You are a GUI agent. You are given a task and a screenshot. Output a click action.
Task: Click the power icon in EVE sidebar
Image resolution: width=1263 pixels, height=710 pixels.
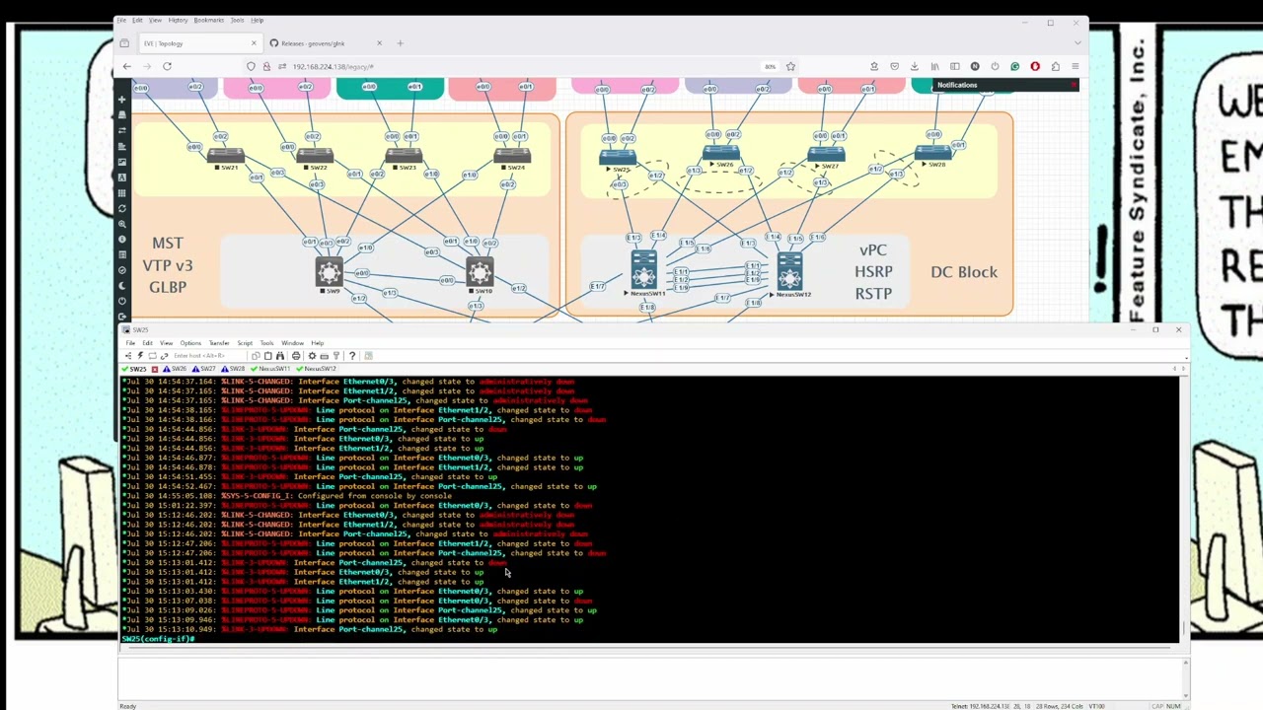[x=122, y=301]
